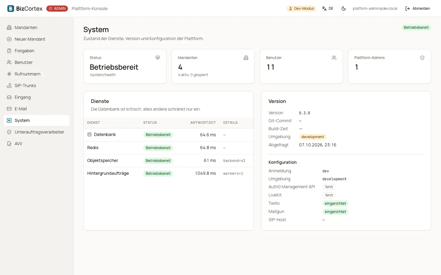The height and width of the screenshot is (275, 441).
Task: Click the Twilio eingerichtet badge
Action: click(x=335, y=204)
